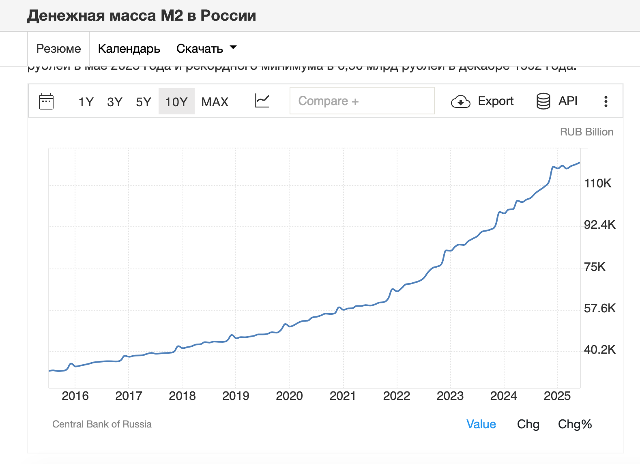Screen dimensions: 640x464
Task: Open the calendar date range picker
Action: pos(46,101)
